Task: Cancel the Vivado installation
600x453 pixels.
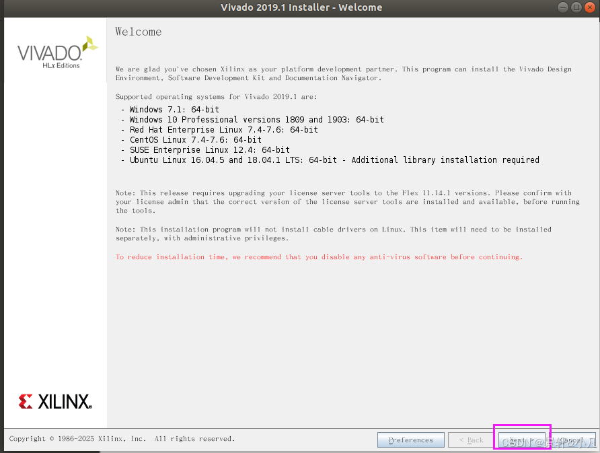Action: tap(572, 440)
